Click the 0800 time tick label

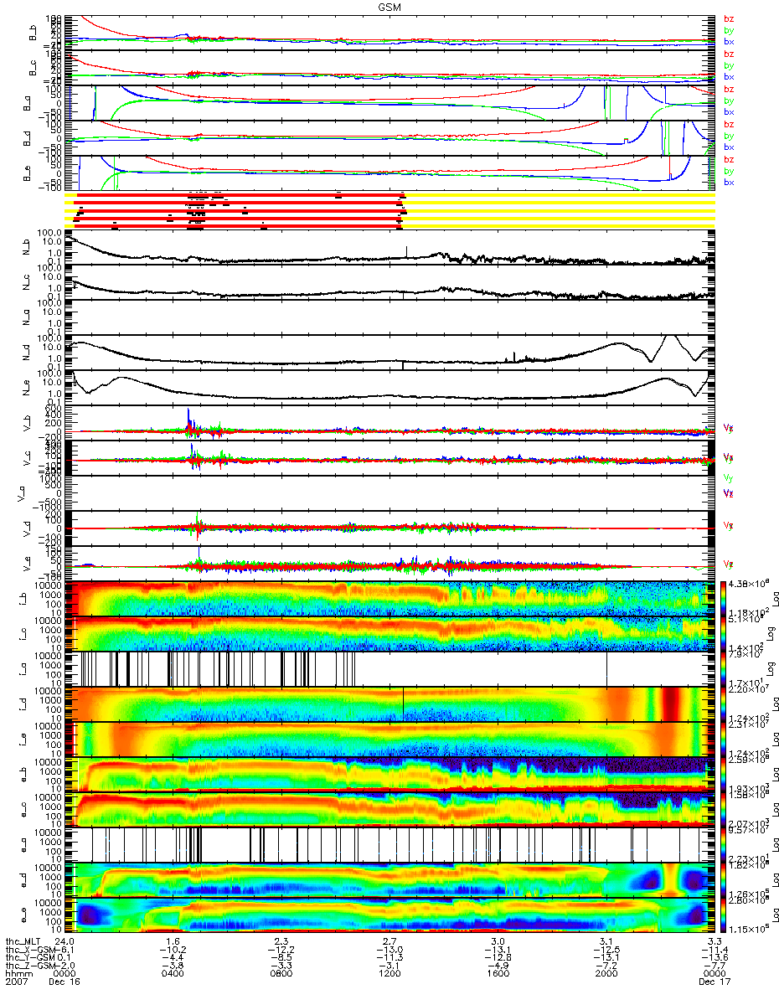[x=283, y=973]
